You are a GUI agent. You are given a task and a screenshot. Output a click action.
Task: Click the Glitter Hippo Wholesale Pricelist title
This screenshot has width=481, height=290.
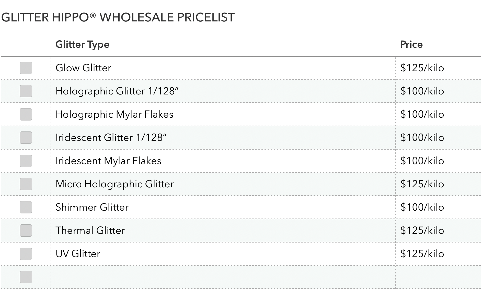pos(118,17)
